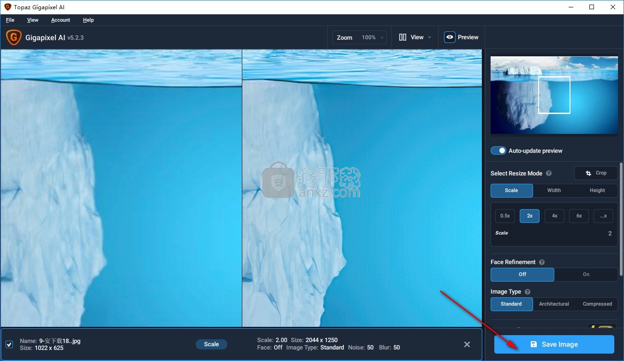Click the right panel vertical scrollbar
The image size is (624, 361).
[621, 219]
